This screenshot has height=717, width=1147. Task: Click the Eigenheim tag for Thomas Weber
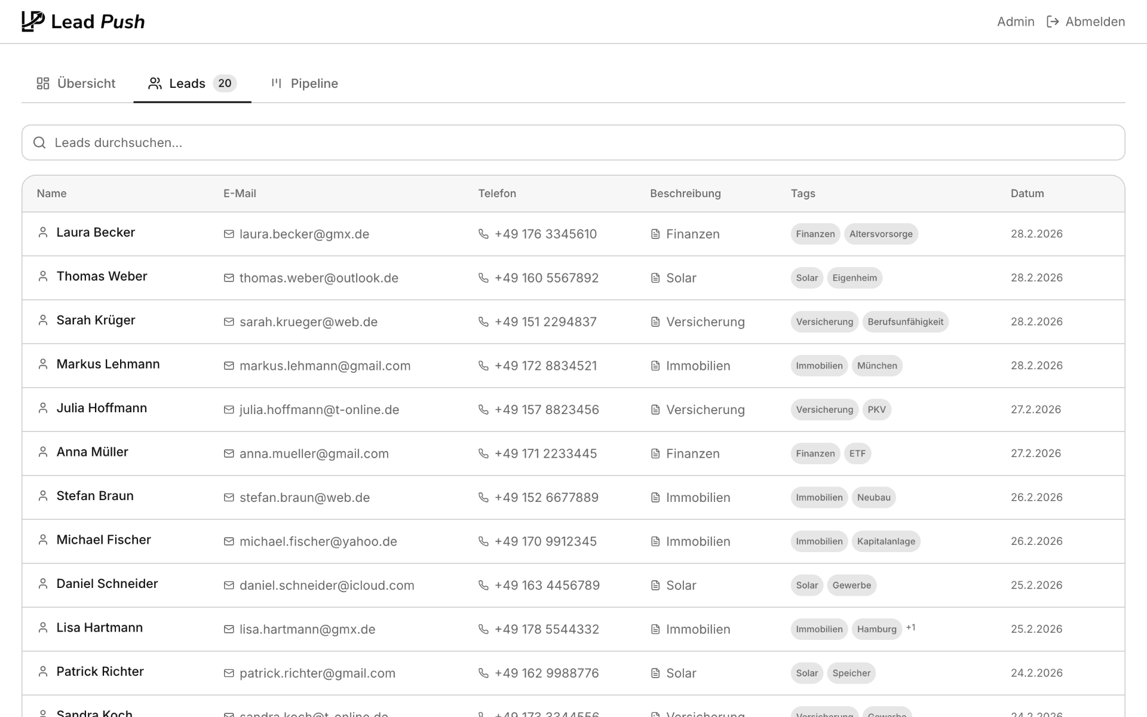tap(855, 278)
